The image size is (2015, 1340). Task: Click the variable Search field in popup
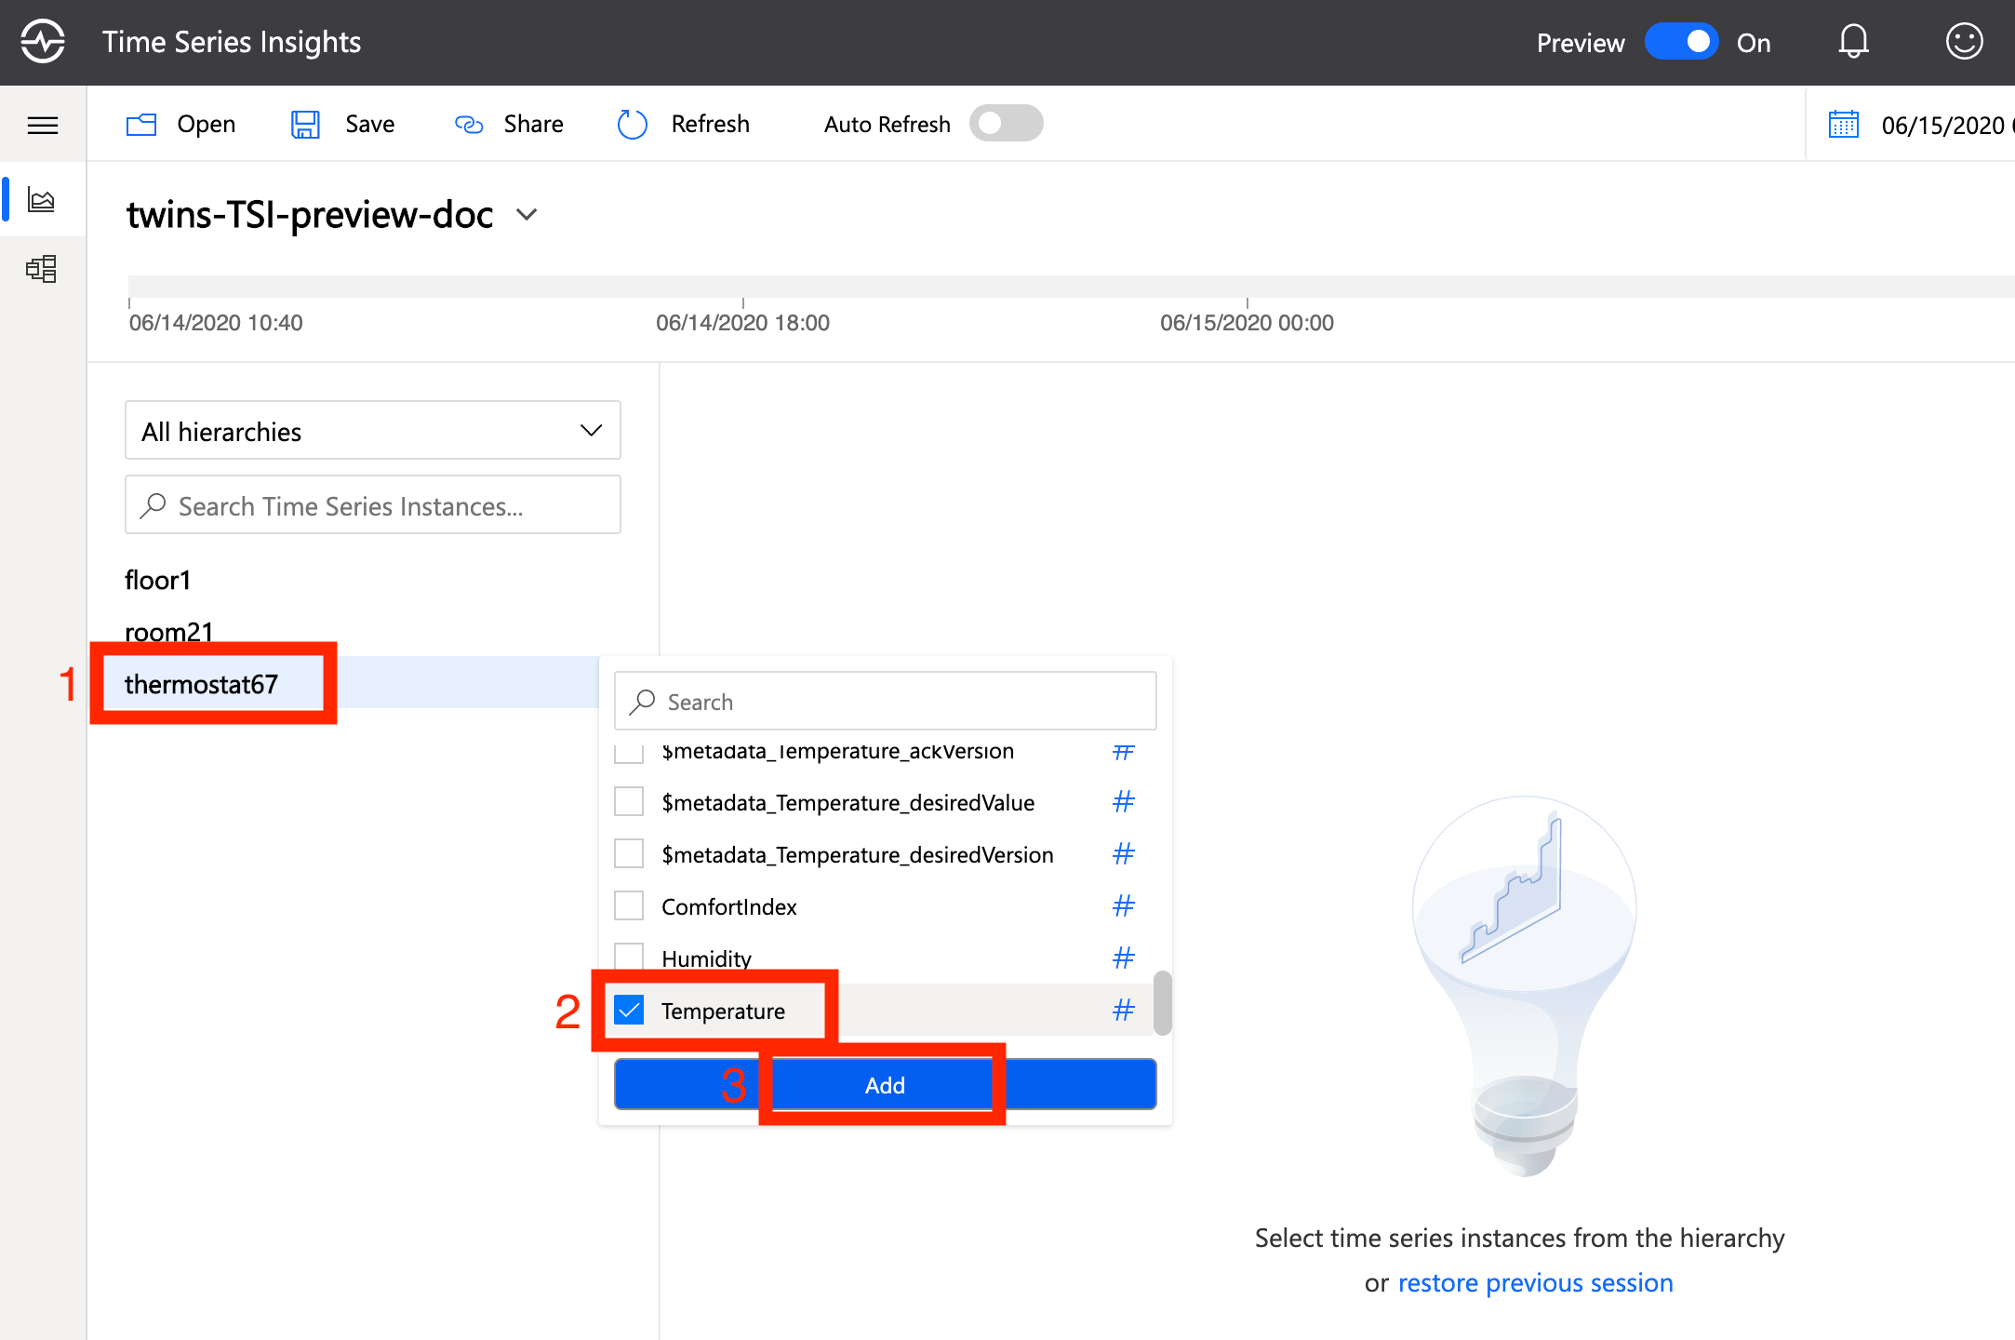pos(885,701)
